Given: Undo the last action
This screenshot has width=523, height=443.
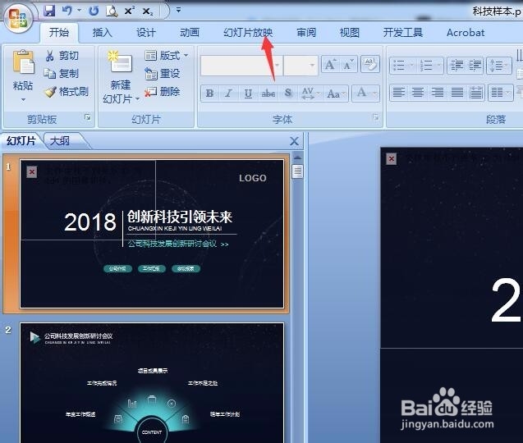Looking at the screenshot, I should pos(67,11).
